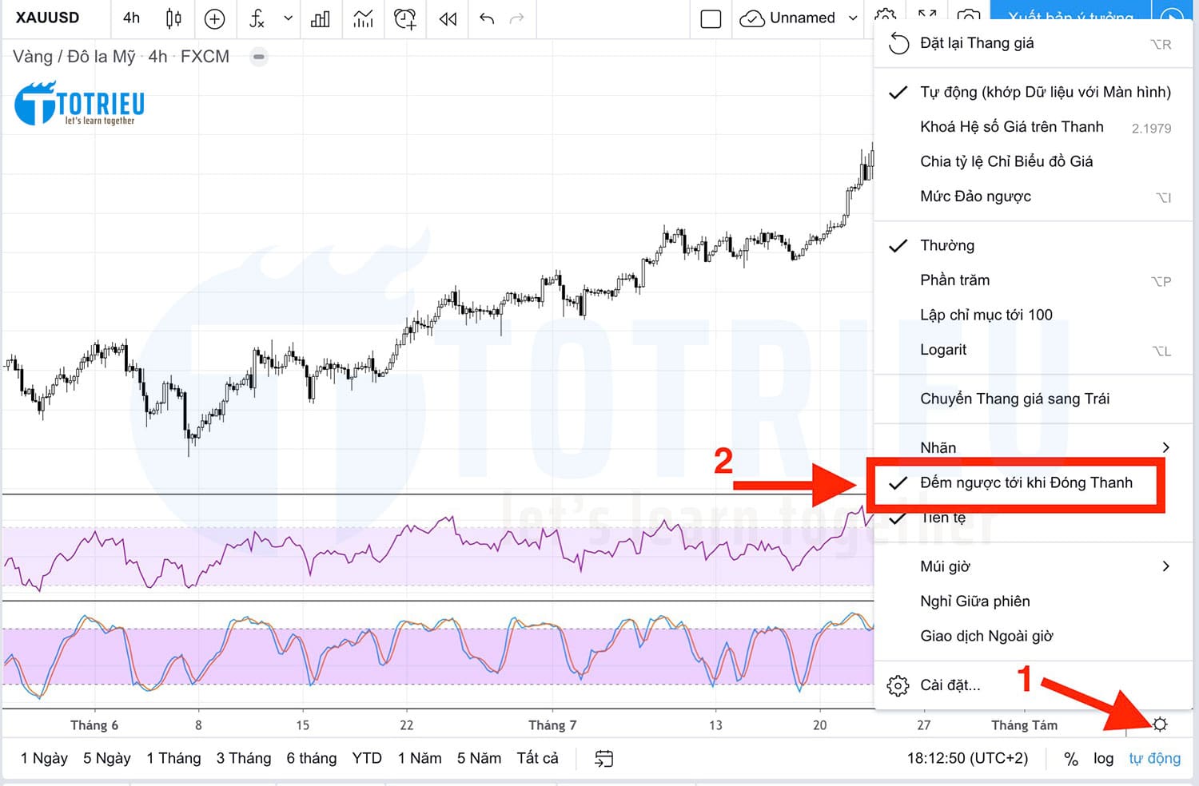Screen dimensions: 1199x786
Task: Set range to 5 Ngày
Action: tap(106, 758)
